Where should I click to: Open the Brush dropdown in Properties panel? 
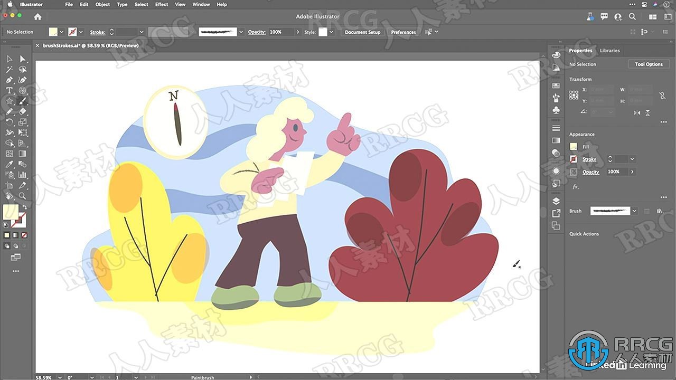(x=634, y=211)
